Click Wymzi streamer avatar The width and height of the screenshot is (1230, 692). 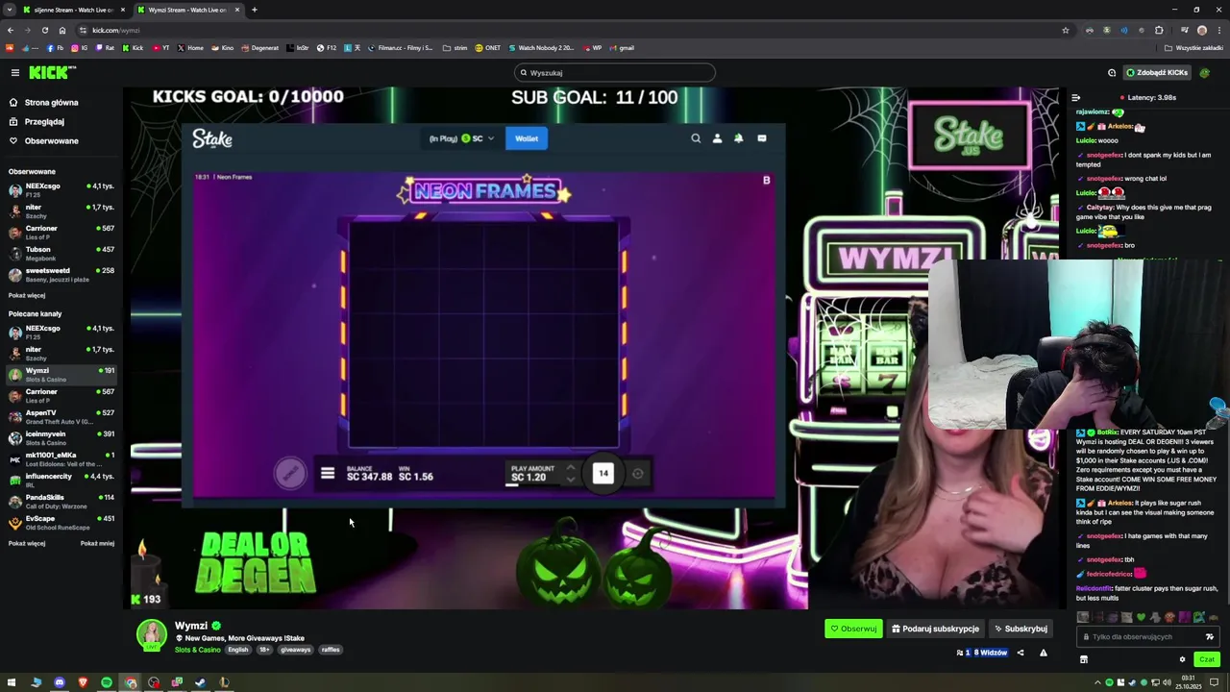pos(151,635)
